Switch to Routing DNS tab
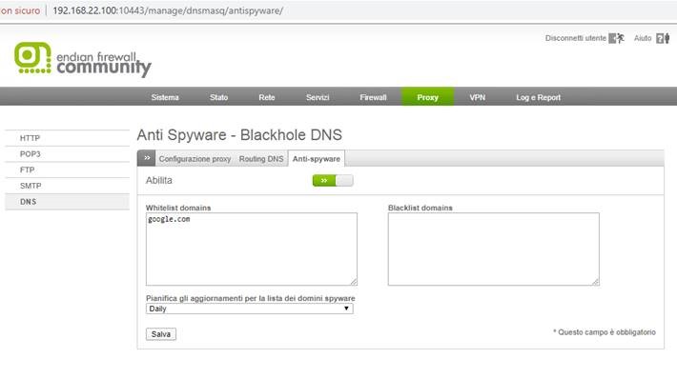 (x=261, y=159)
